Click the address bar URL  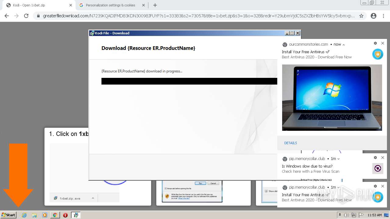click(199, 16)
